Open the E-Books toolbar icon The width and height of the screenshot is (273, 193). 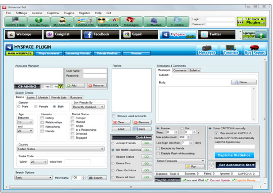[177, 22]
